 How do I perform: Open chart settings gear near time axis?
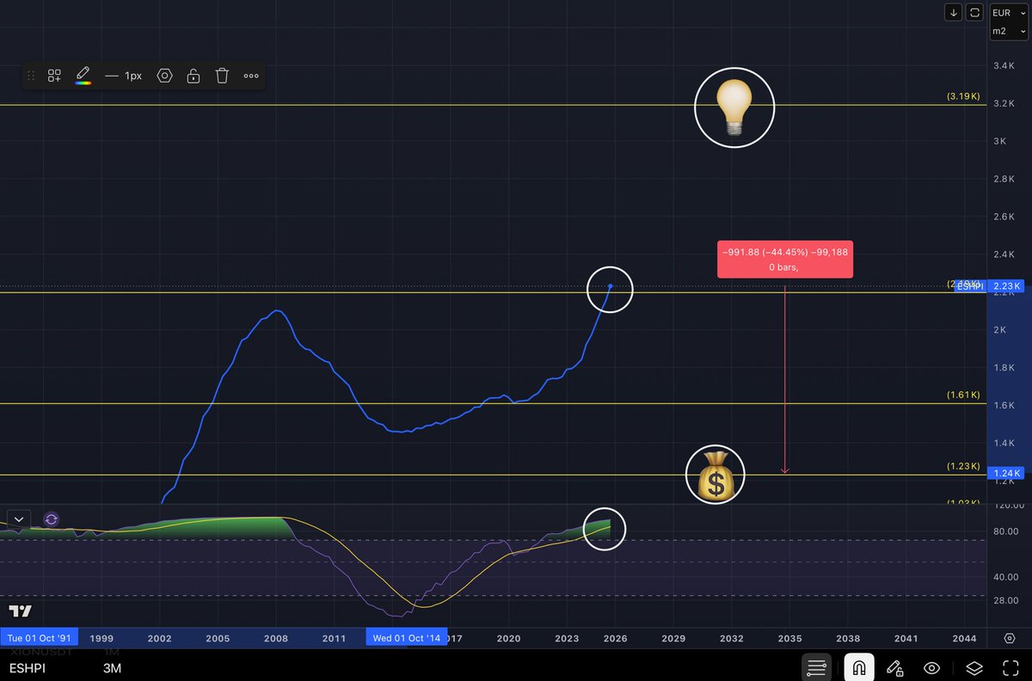pyautogui.click(x=1011, y=638)
